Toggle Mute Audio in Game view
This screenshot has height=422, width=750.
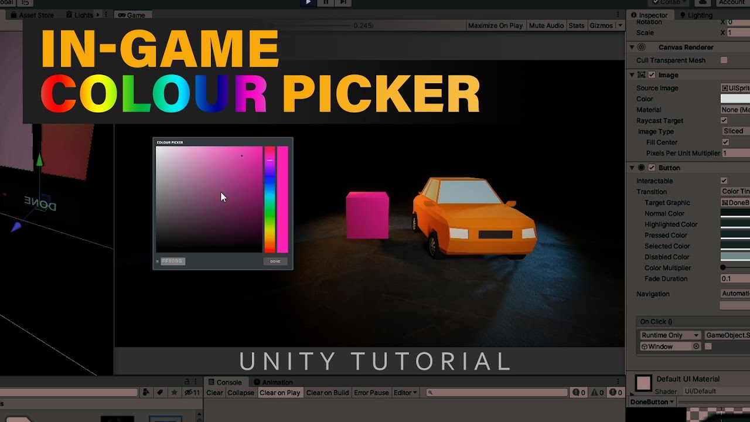(x=546, y=26)
